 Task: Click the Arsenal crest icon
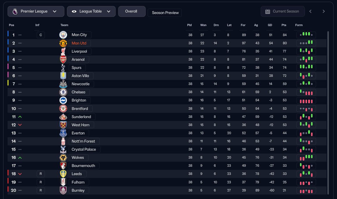[x=63, y=60]
